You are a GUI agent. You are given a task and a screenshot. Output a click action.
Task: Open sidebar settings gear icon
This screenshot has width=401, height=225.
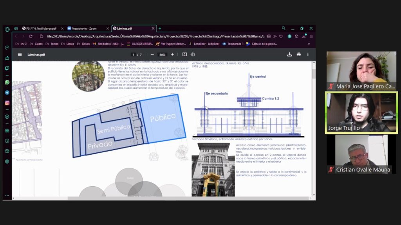pyautogui.click(x=7, y=161)
